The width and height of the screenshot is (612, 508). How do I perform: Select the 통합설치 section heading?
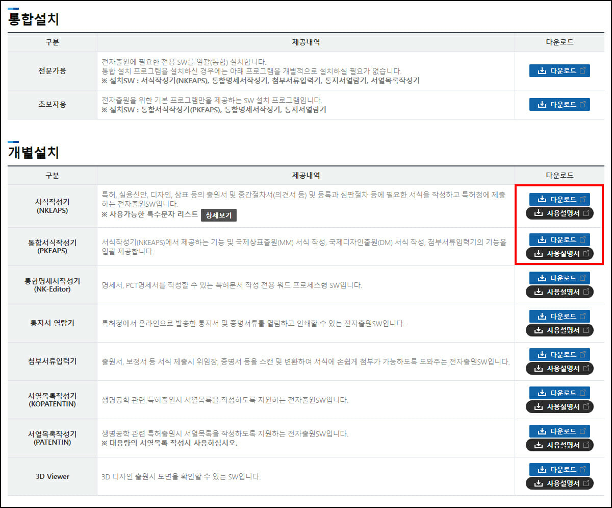34,19
